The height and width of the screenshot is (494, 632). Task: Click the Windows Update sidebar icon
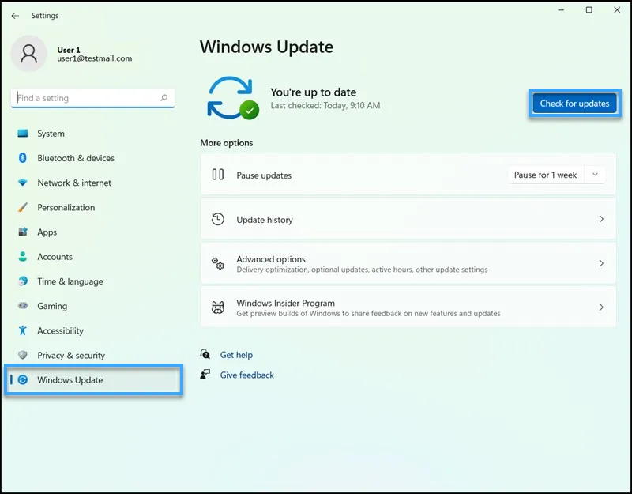tap(23, 379)
